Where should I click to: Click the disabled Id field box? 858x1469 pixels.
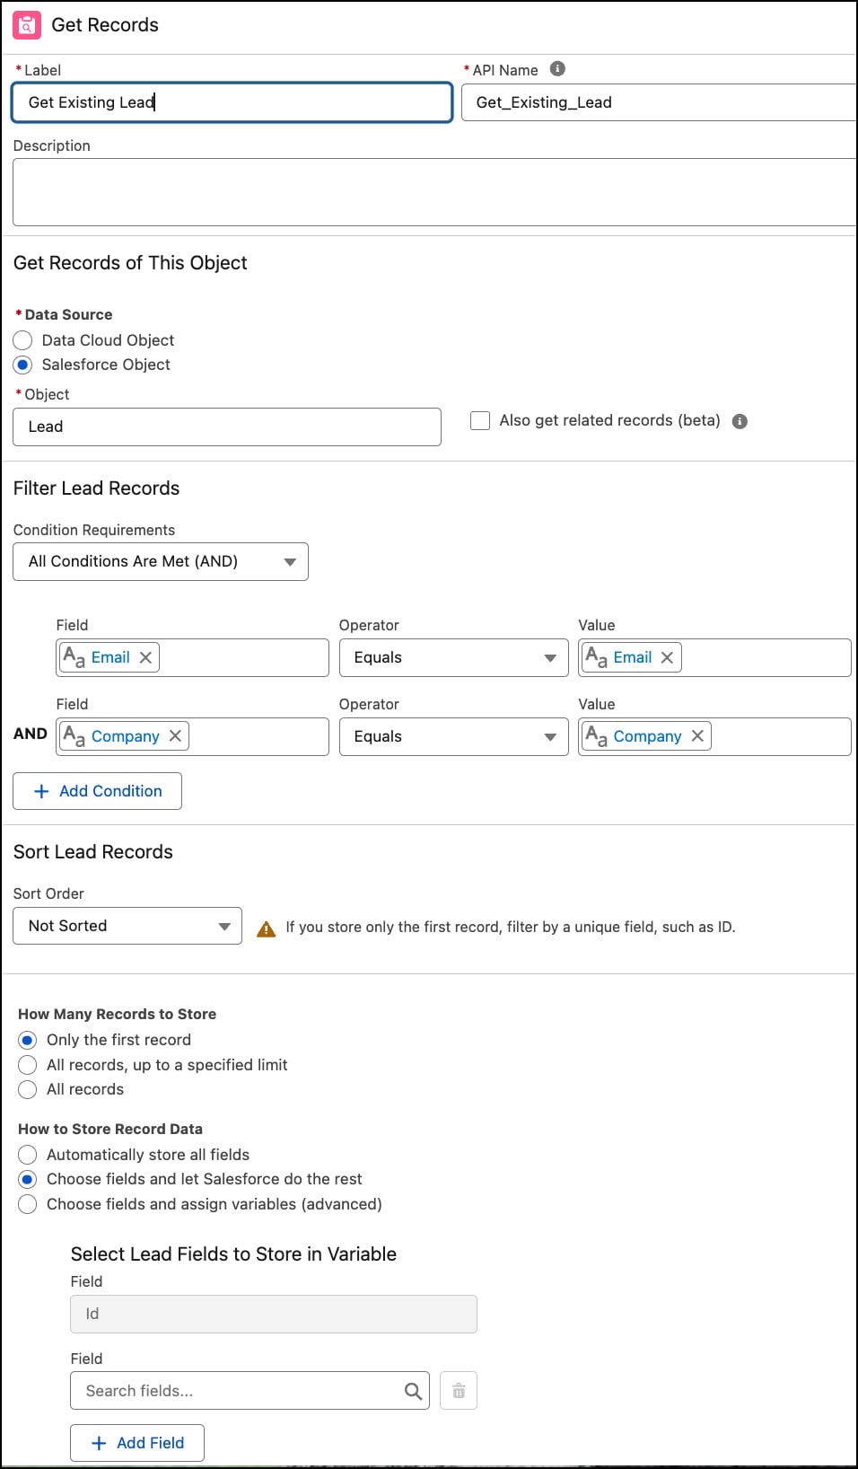274,1314
